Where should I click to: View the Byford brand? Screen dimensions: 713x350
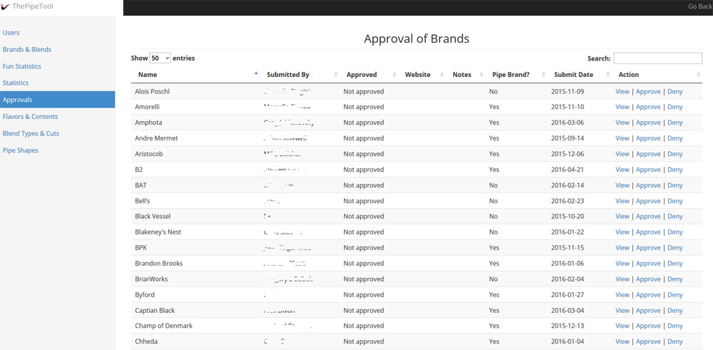(x=622, y=295)
